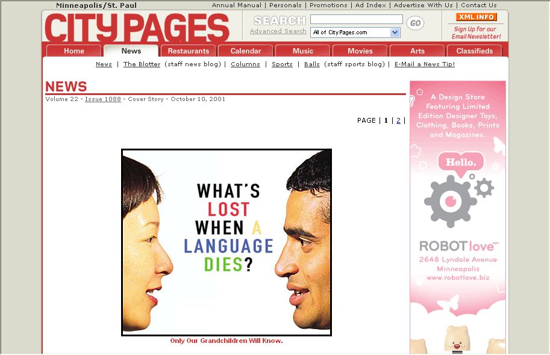The width and height of the screenshot is (550, 355).
Task: Click the Advanced Search link
Action: click(278, 31)
